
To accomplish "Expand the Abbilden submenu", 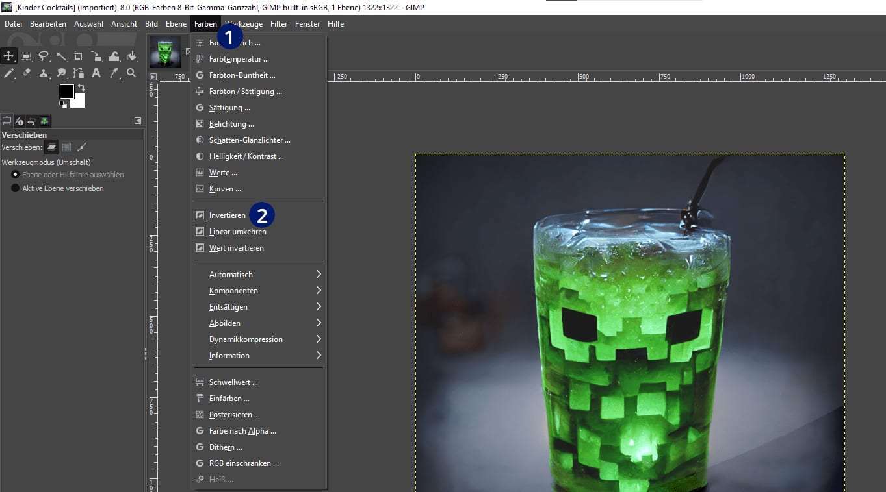I will tap(259, 323).
